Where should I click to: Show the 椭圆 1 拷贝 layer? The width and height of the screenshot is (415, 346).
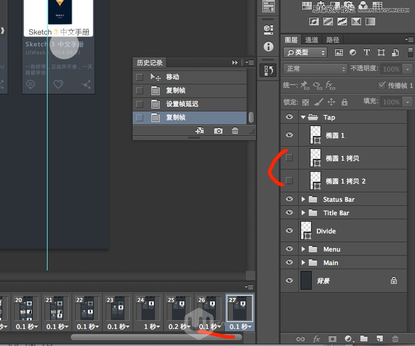tap(289, 158)
